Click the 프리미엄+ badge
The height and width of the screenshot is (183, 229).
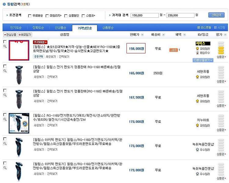pos(40,42)
